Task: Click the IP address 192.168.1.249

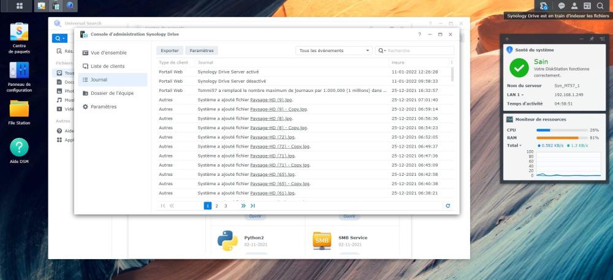Action: pos(569,95)
